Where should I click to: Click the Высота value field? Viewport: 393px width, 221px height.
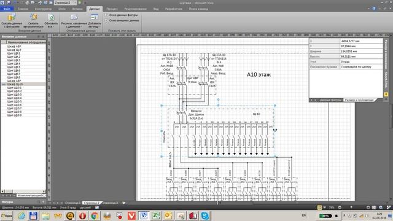coord(361,56)
